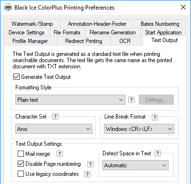Click the Line Break Format help icon
This screenshot has width=191, height=184.
tap(155, 117)
